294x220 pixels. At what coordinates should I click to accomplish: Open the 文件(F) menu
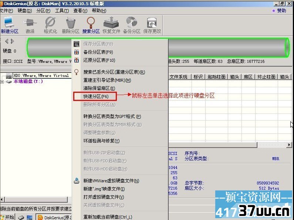[x=6, y=11]
